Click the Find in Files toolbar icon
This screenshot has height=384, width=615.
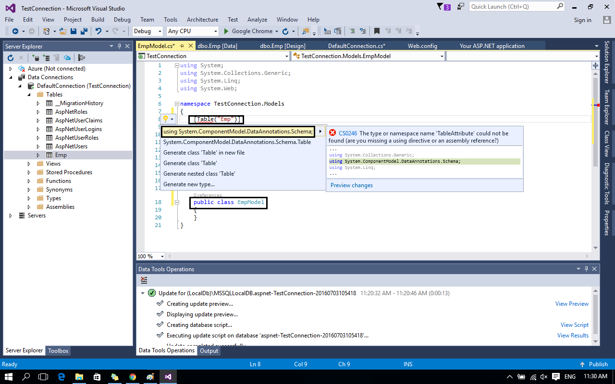(x=305, y=31)
